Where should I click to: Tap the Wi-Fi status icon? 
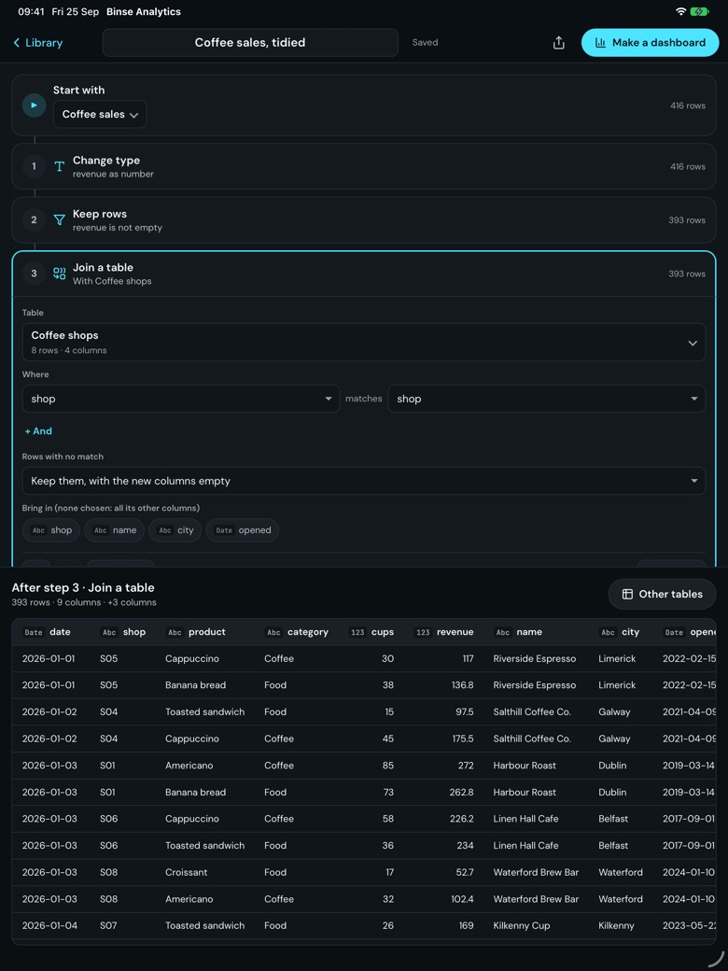(x=681, y=11)
